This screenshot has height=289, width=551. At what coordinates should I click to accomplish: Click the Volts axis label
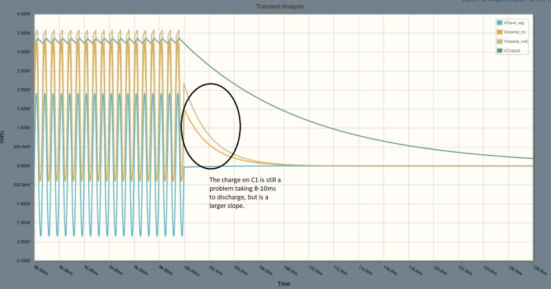(x=3, y=138)
